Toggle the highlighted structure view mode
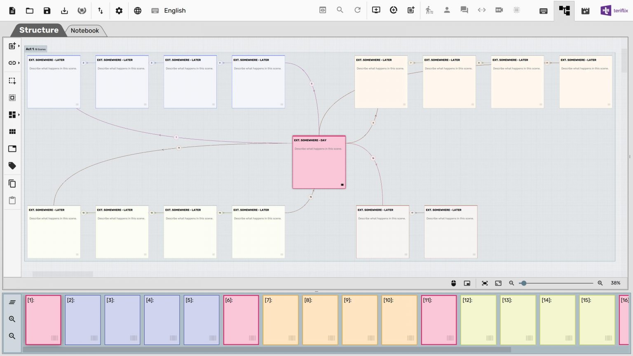The width and height of the screenshot is (633, 356). tap(564, 10)
